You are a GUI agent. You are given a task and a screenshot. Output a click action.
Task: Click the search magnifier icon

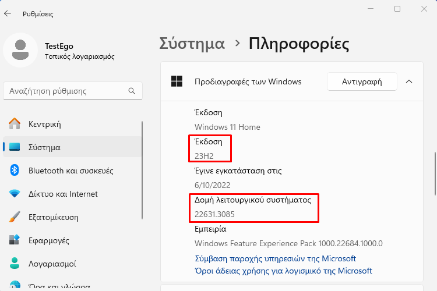(x=132, y=91)
